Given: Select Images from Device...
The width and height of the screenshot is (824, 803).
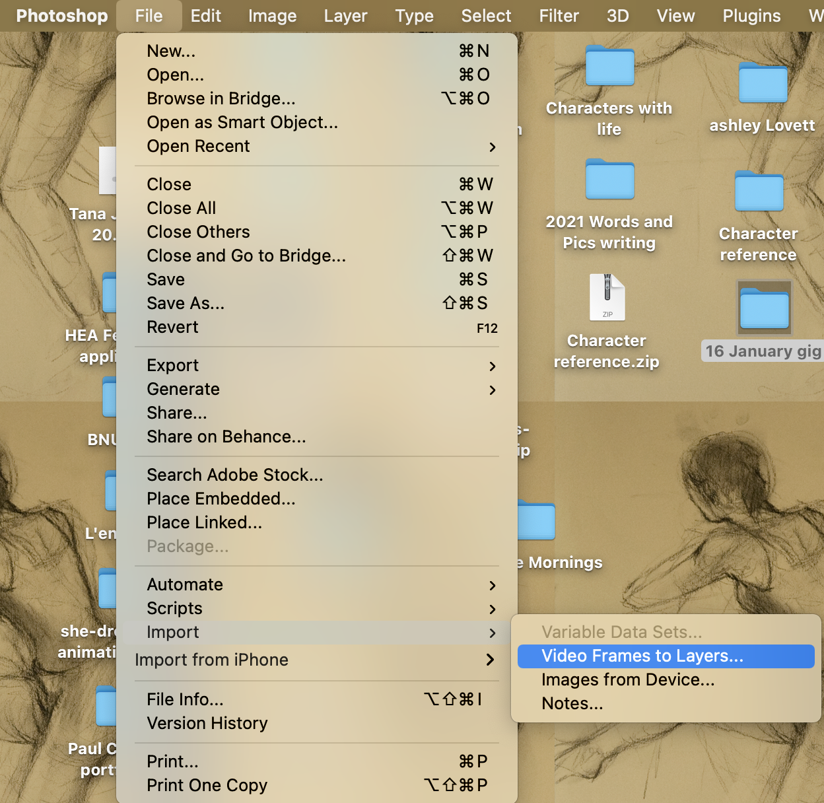Looking at the screenshot, I should pyautogui.click(x=666, y=680).
